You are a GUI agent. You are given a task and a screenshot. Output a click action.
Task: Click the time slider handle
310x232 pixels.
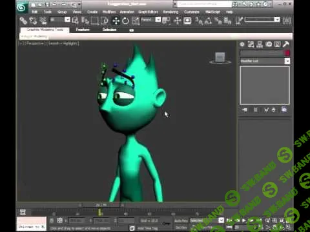click(x=101, y=205)
